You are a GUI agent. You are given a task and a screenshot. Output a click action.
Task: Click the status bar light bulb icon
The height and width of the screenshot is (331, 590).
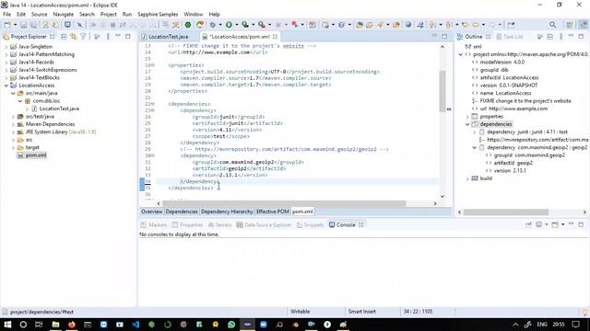pos(584,312)
